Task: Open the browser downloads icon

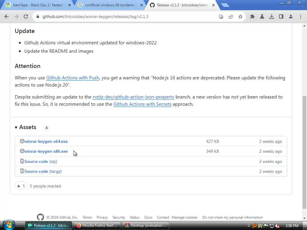Action: [x=272, y=17]
